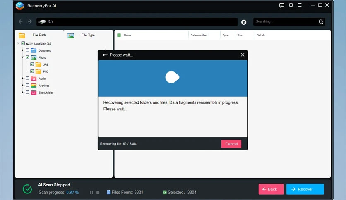This screenshot has width=346, height=200.
Task: Uncheck the Photo checkbox
Action: (28, 57)
